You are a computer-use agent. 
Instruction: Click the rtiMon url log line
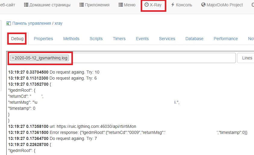tap(72, 126)
